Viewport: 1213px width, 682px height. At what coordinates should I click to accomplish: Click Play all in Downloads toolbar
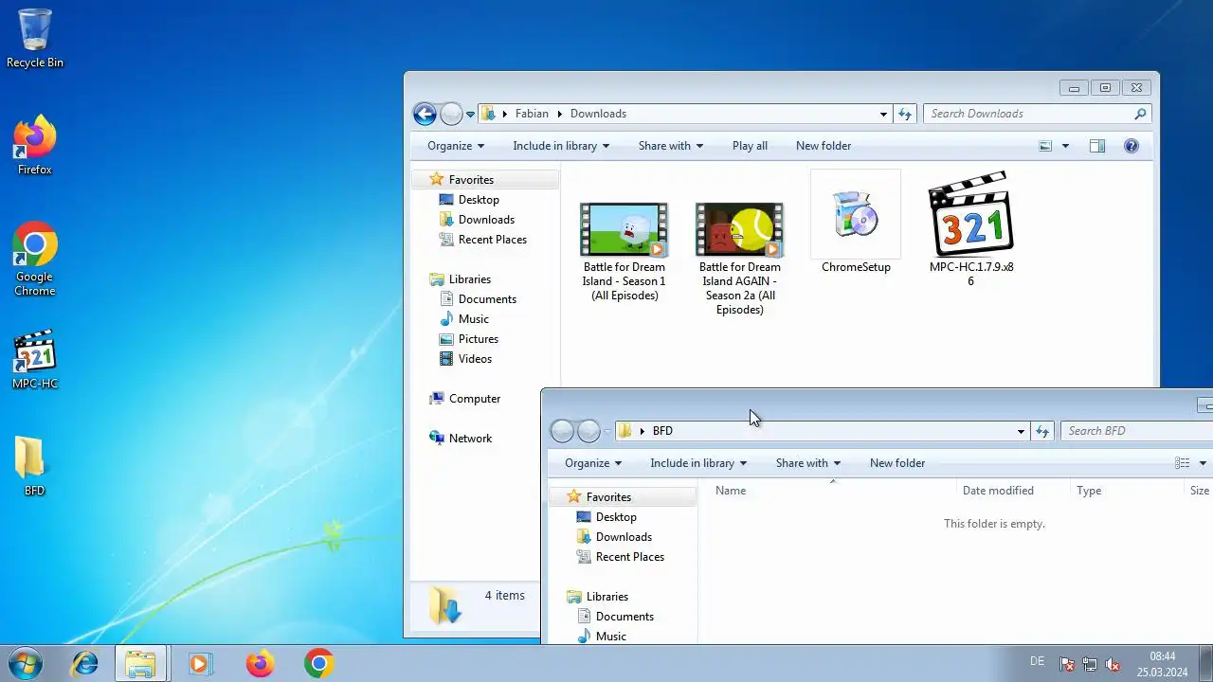(750, 146)
